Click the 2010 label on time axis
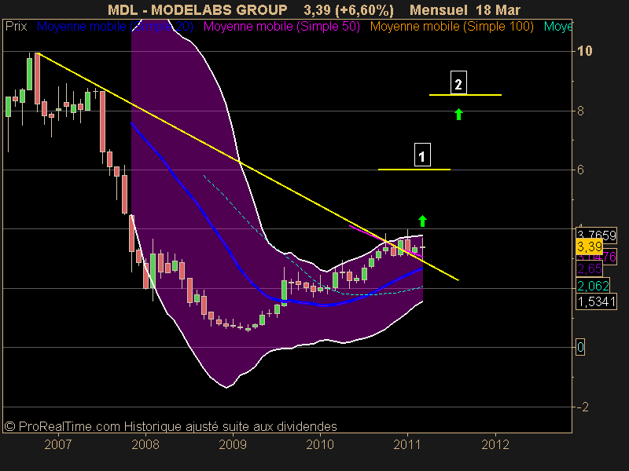Viewport: 629px width, 471px height. (320, 444)
